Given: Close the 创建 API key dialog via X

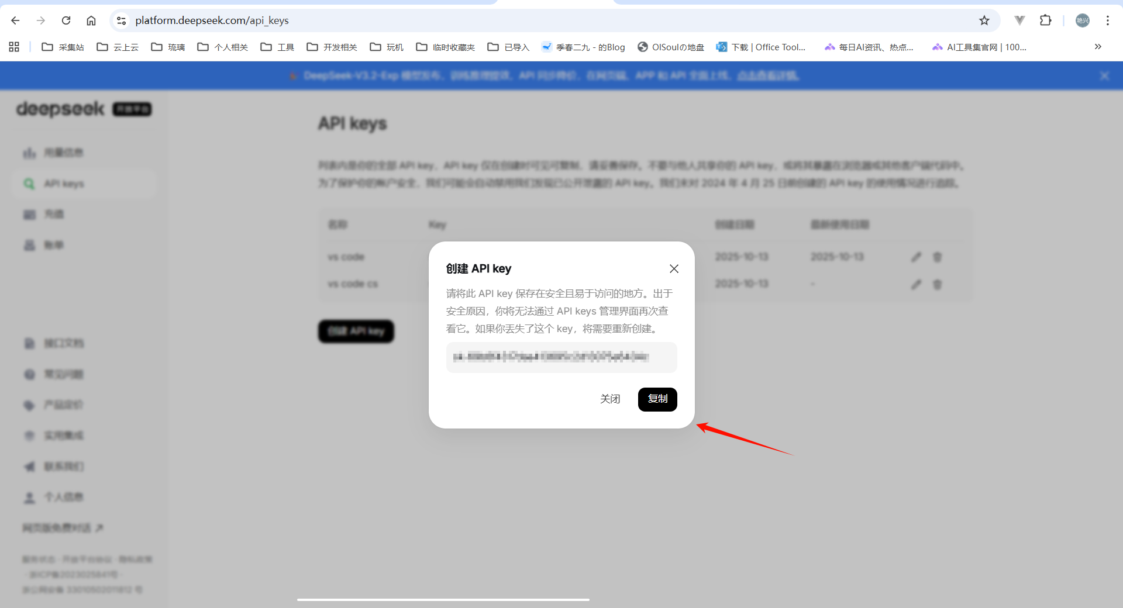Looking at the screenshot, I should (674, 269).
